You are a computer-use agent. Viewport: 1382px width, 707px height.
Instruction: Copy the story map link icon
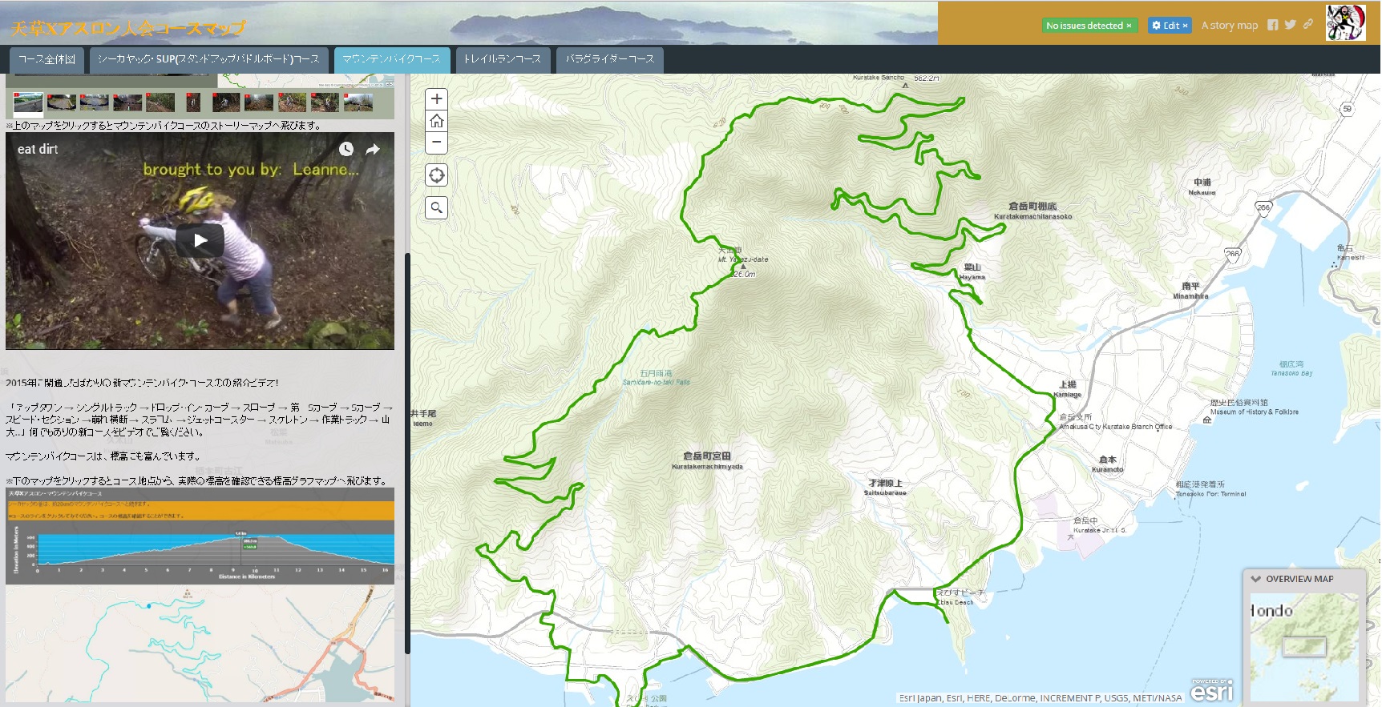point(1307,24)
